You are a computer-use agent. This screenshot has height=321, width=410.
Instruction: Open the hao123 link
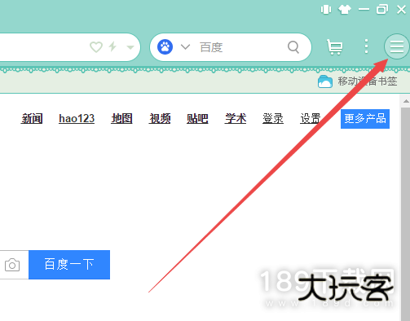click(x=77, y=118)
